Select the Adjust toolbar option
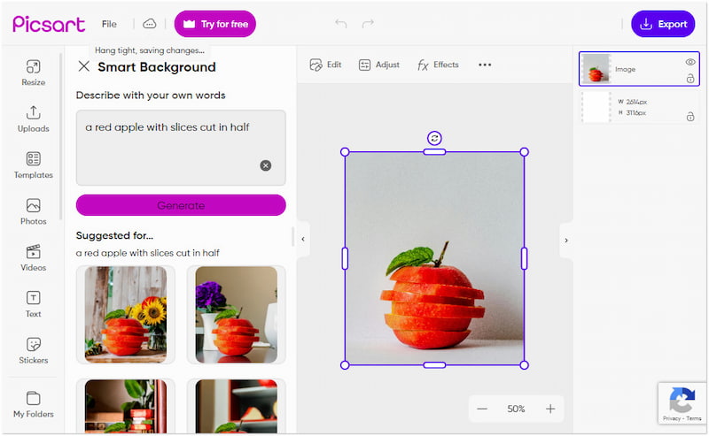This screenshot has height=436, width=709. pos(378,65)
